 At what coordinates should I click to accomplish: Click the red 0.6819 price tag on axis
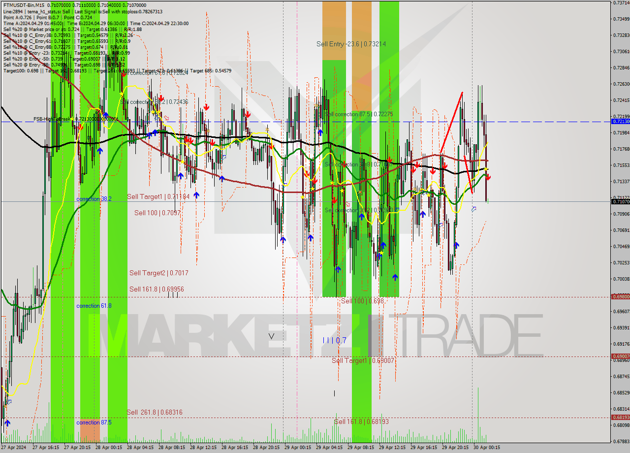(x=620, y=417)
